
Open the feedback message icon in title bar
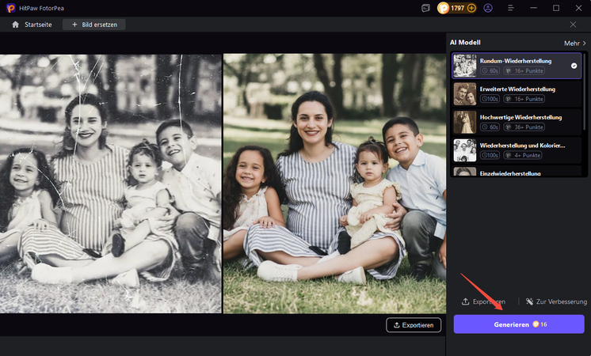(425, 8)
